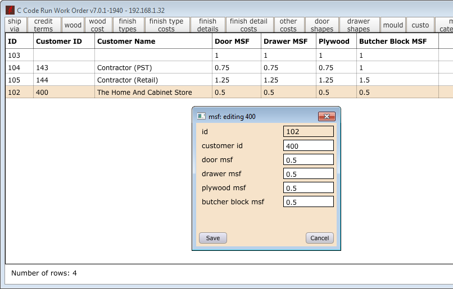Go to the door shapes tab
This screenshot has width=453, height=289.
(322, 25)
